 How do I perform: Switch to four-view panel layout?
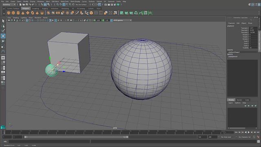(3, 62)
